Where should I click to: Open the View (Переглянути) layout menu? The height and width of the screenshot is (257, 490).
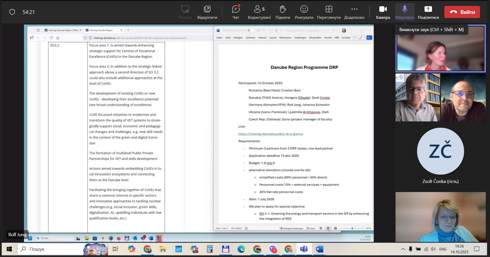(329, 12)
